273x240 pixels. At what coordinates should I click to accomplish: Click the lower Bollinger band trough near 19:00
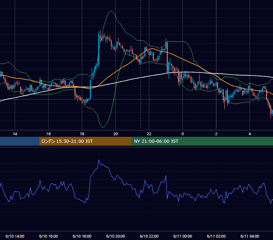103,127
